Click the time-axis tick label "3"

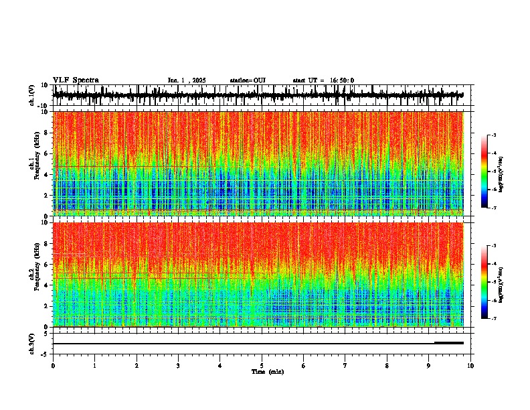[178, 366]
